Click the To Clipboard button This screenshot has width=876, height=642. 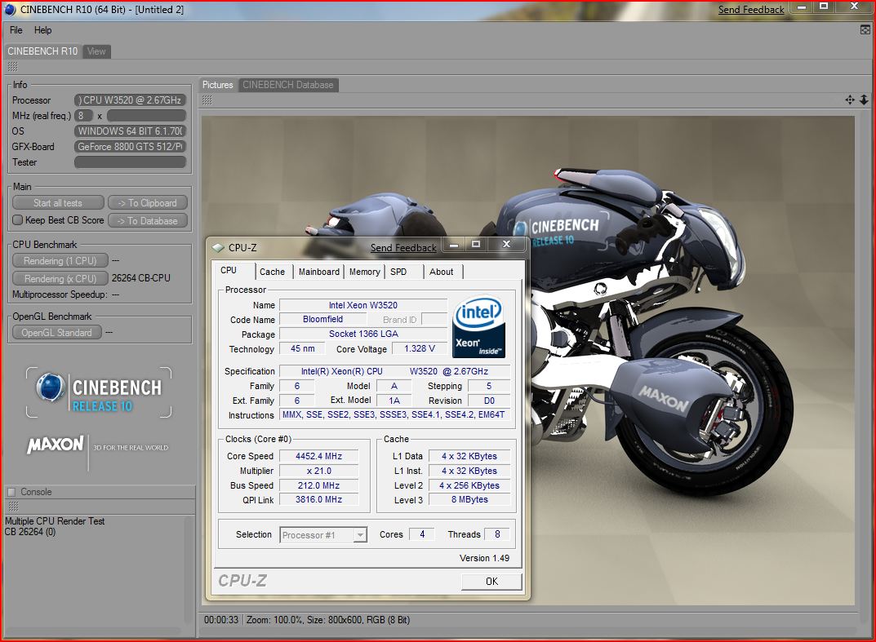(x=148, y=202)
